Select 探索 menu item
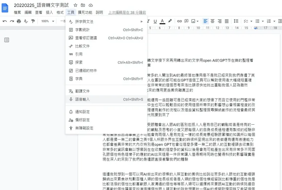 (x=106, y=62)
